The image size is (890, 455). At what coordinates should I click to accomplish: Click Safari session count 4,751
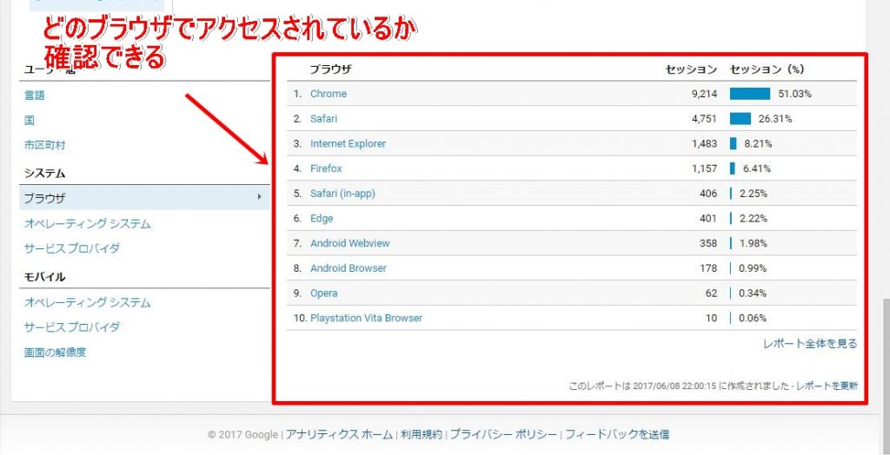coord(704,119)
